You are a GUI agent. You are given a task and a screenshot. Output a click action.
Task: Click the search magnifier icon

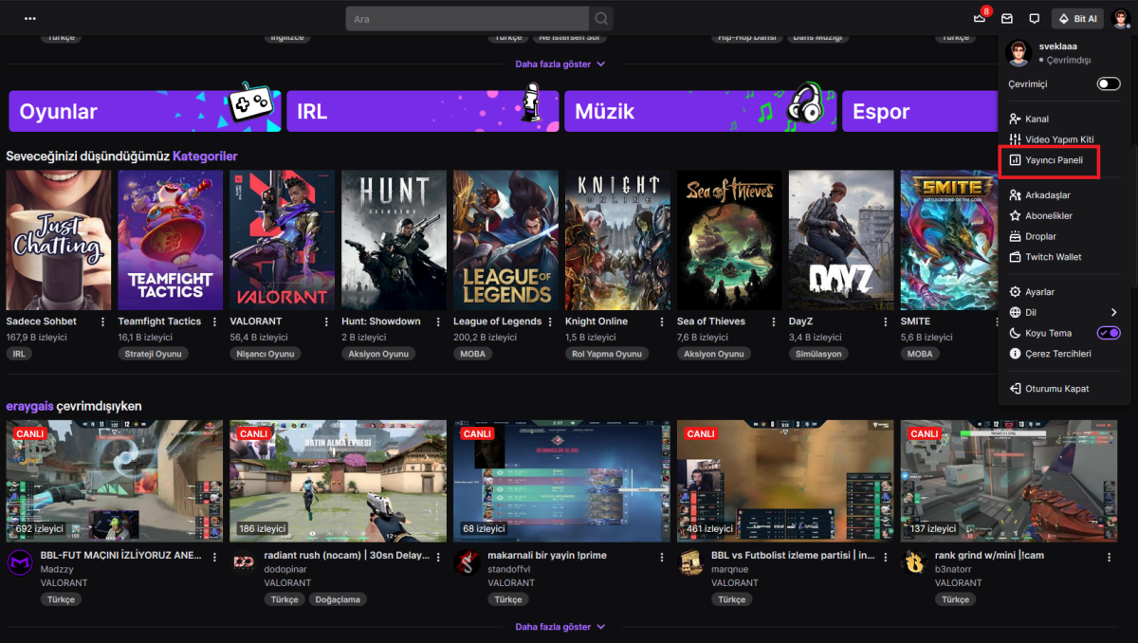(x=600, y=19)
